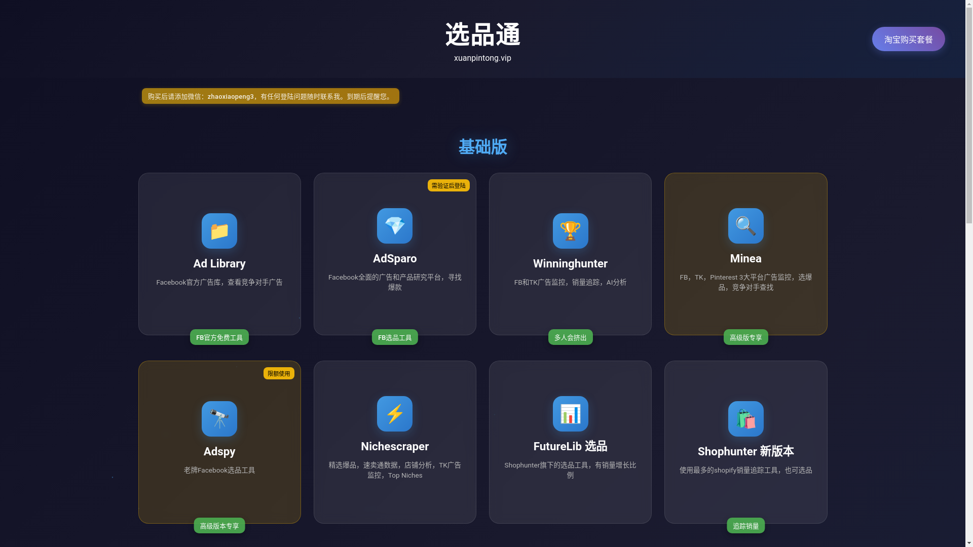Screen dimensions: 973x547
Task: Open the Nichescraper title
Action: click(395, 446)
